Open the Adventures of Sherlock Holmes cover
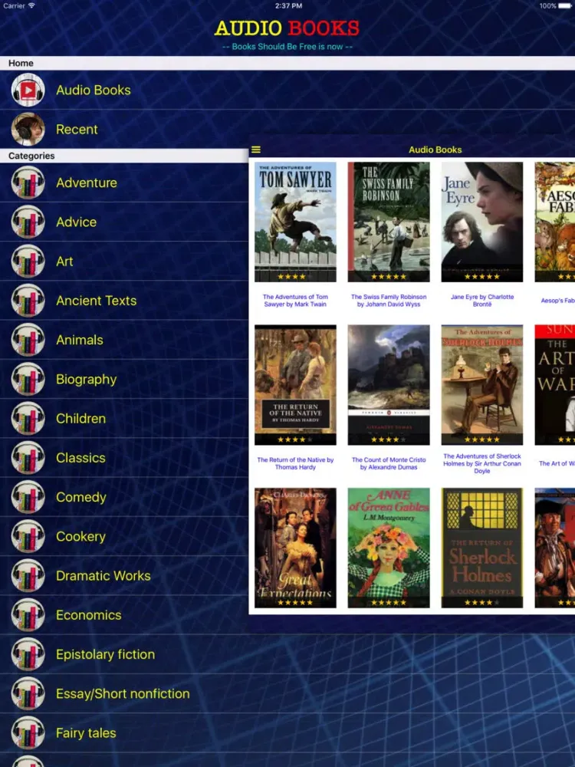Screen dimensions: 575x767 click(x=482, y=385)
